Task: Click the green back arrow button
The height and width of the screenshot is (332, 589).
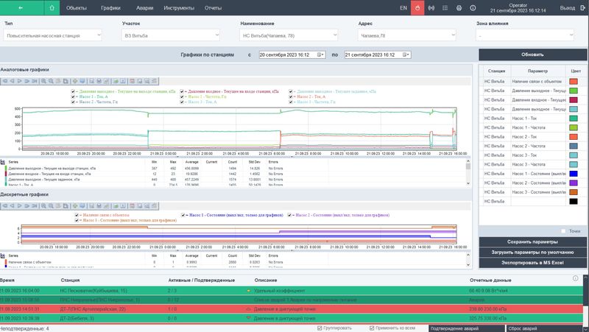Action: [21, 8]
